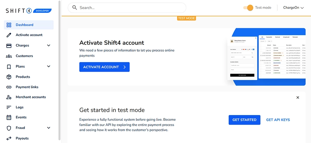
Task: Click the Dashboard grid icon
Action: 9,25
